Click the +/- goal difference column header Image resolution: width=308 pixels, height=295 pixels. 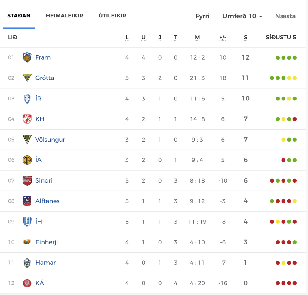223,38
